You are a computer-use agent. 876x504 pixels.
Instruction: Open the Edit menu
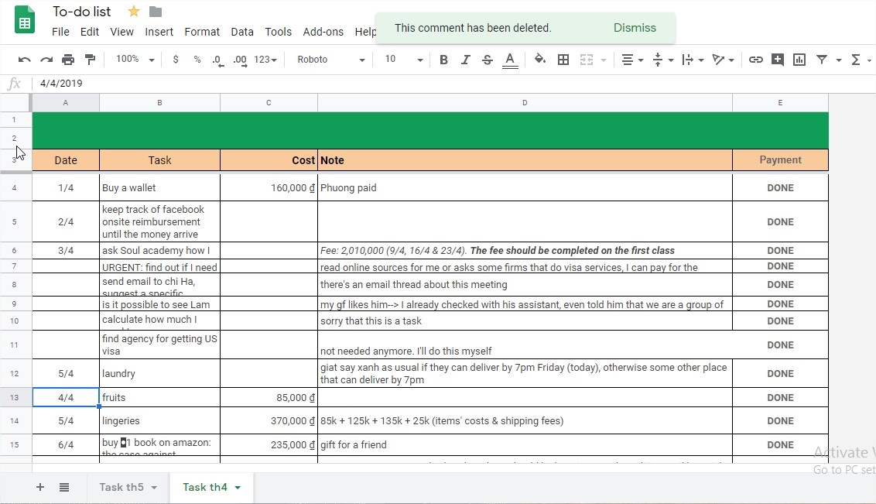pyautogui.click(x=90, y=32)
